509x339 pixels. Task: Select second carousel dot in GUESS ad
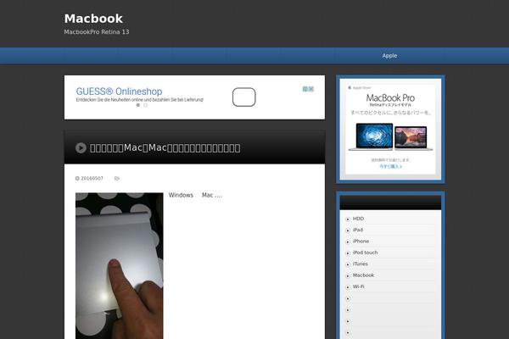[145, 105]
